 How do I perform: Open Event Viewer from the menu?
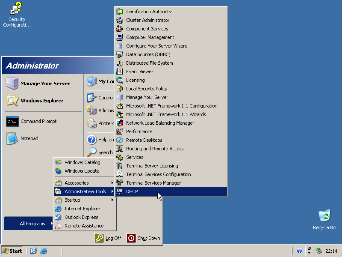coord(139,72)
